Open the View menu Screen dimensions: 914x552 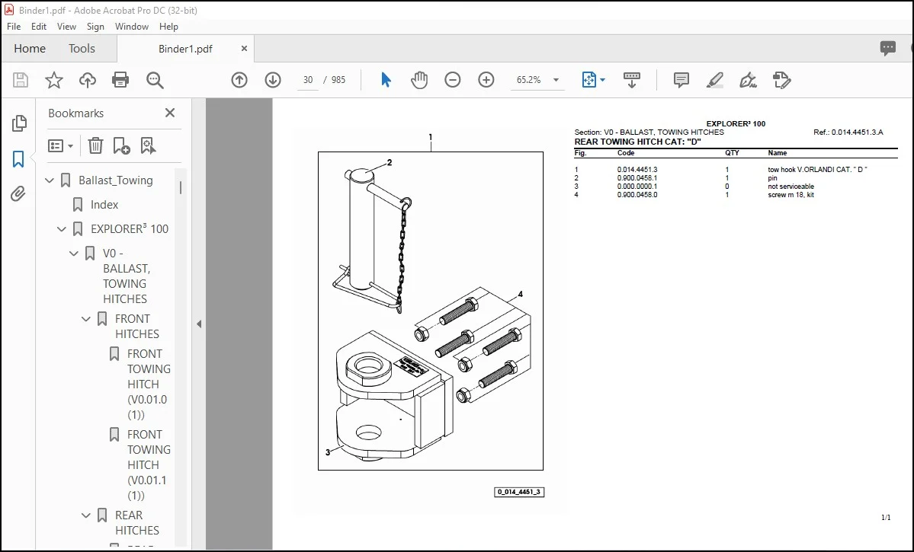[66, 26]
